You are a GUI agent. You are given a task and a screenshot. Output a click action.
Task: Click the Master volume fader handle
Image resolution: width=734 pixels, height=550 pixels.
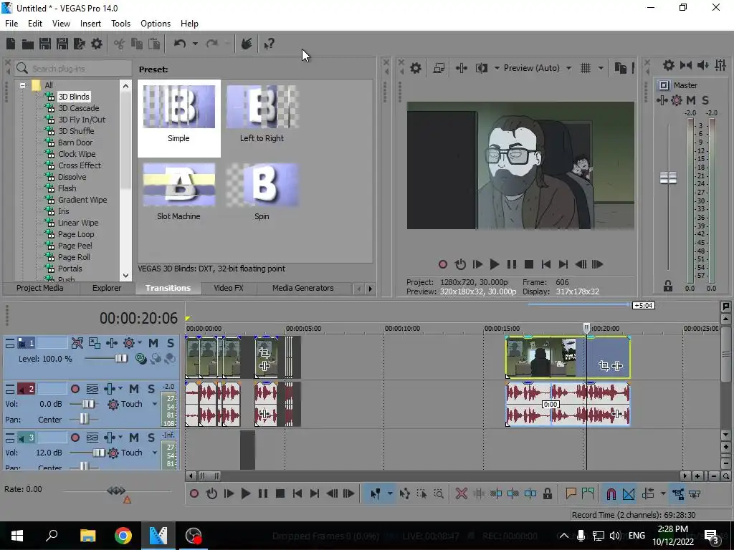tap(668, 178)
